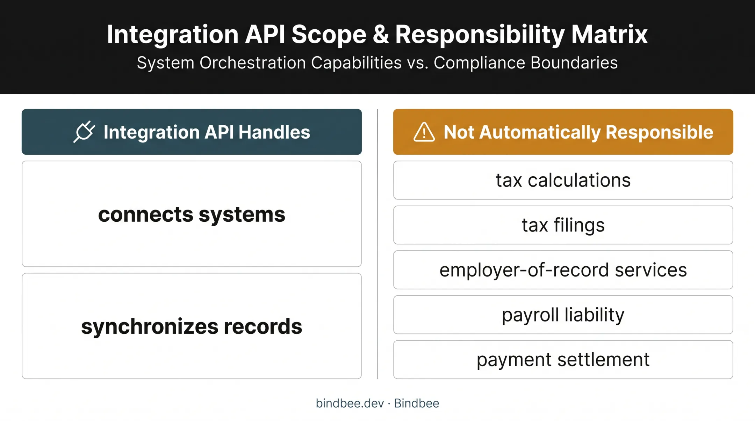
Task: Pick the employer-of-record services row
Action: pos(563,270)
